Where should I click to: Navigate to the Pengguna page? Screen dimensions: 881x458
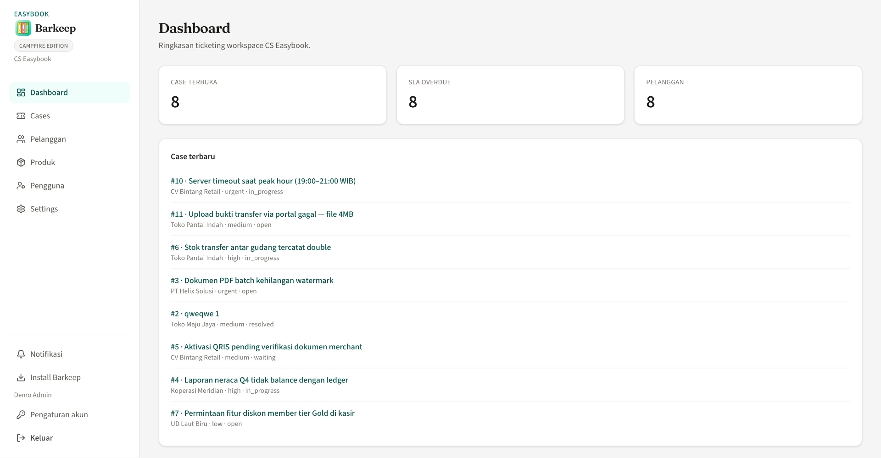pos(69,186)
